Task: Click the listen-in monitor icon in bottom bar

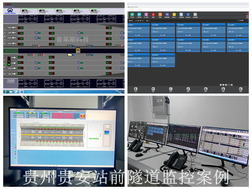Action: pos(171,89)
